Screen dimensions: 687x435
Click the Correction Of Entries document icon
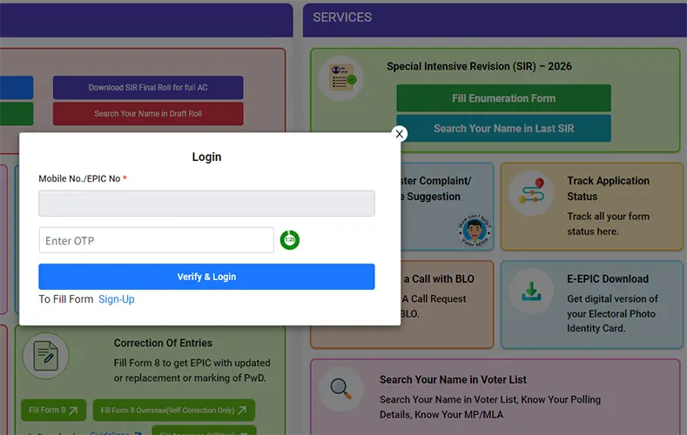click(45, 355)
